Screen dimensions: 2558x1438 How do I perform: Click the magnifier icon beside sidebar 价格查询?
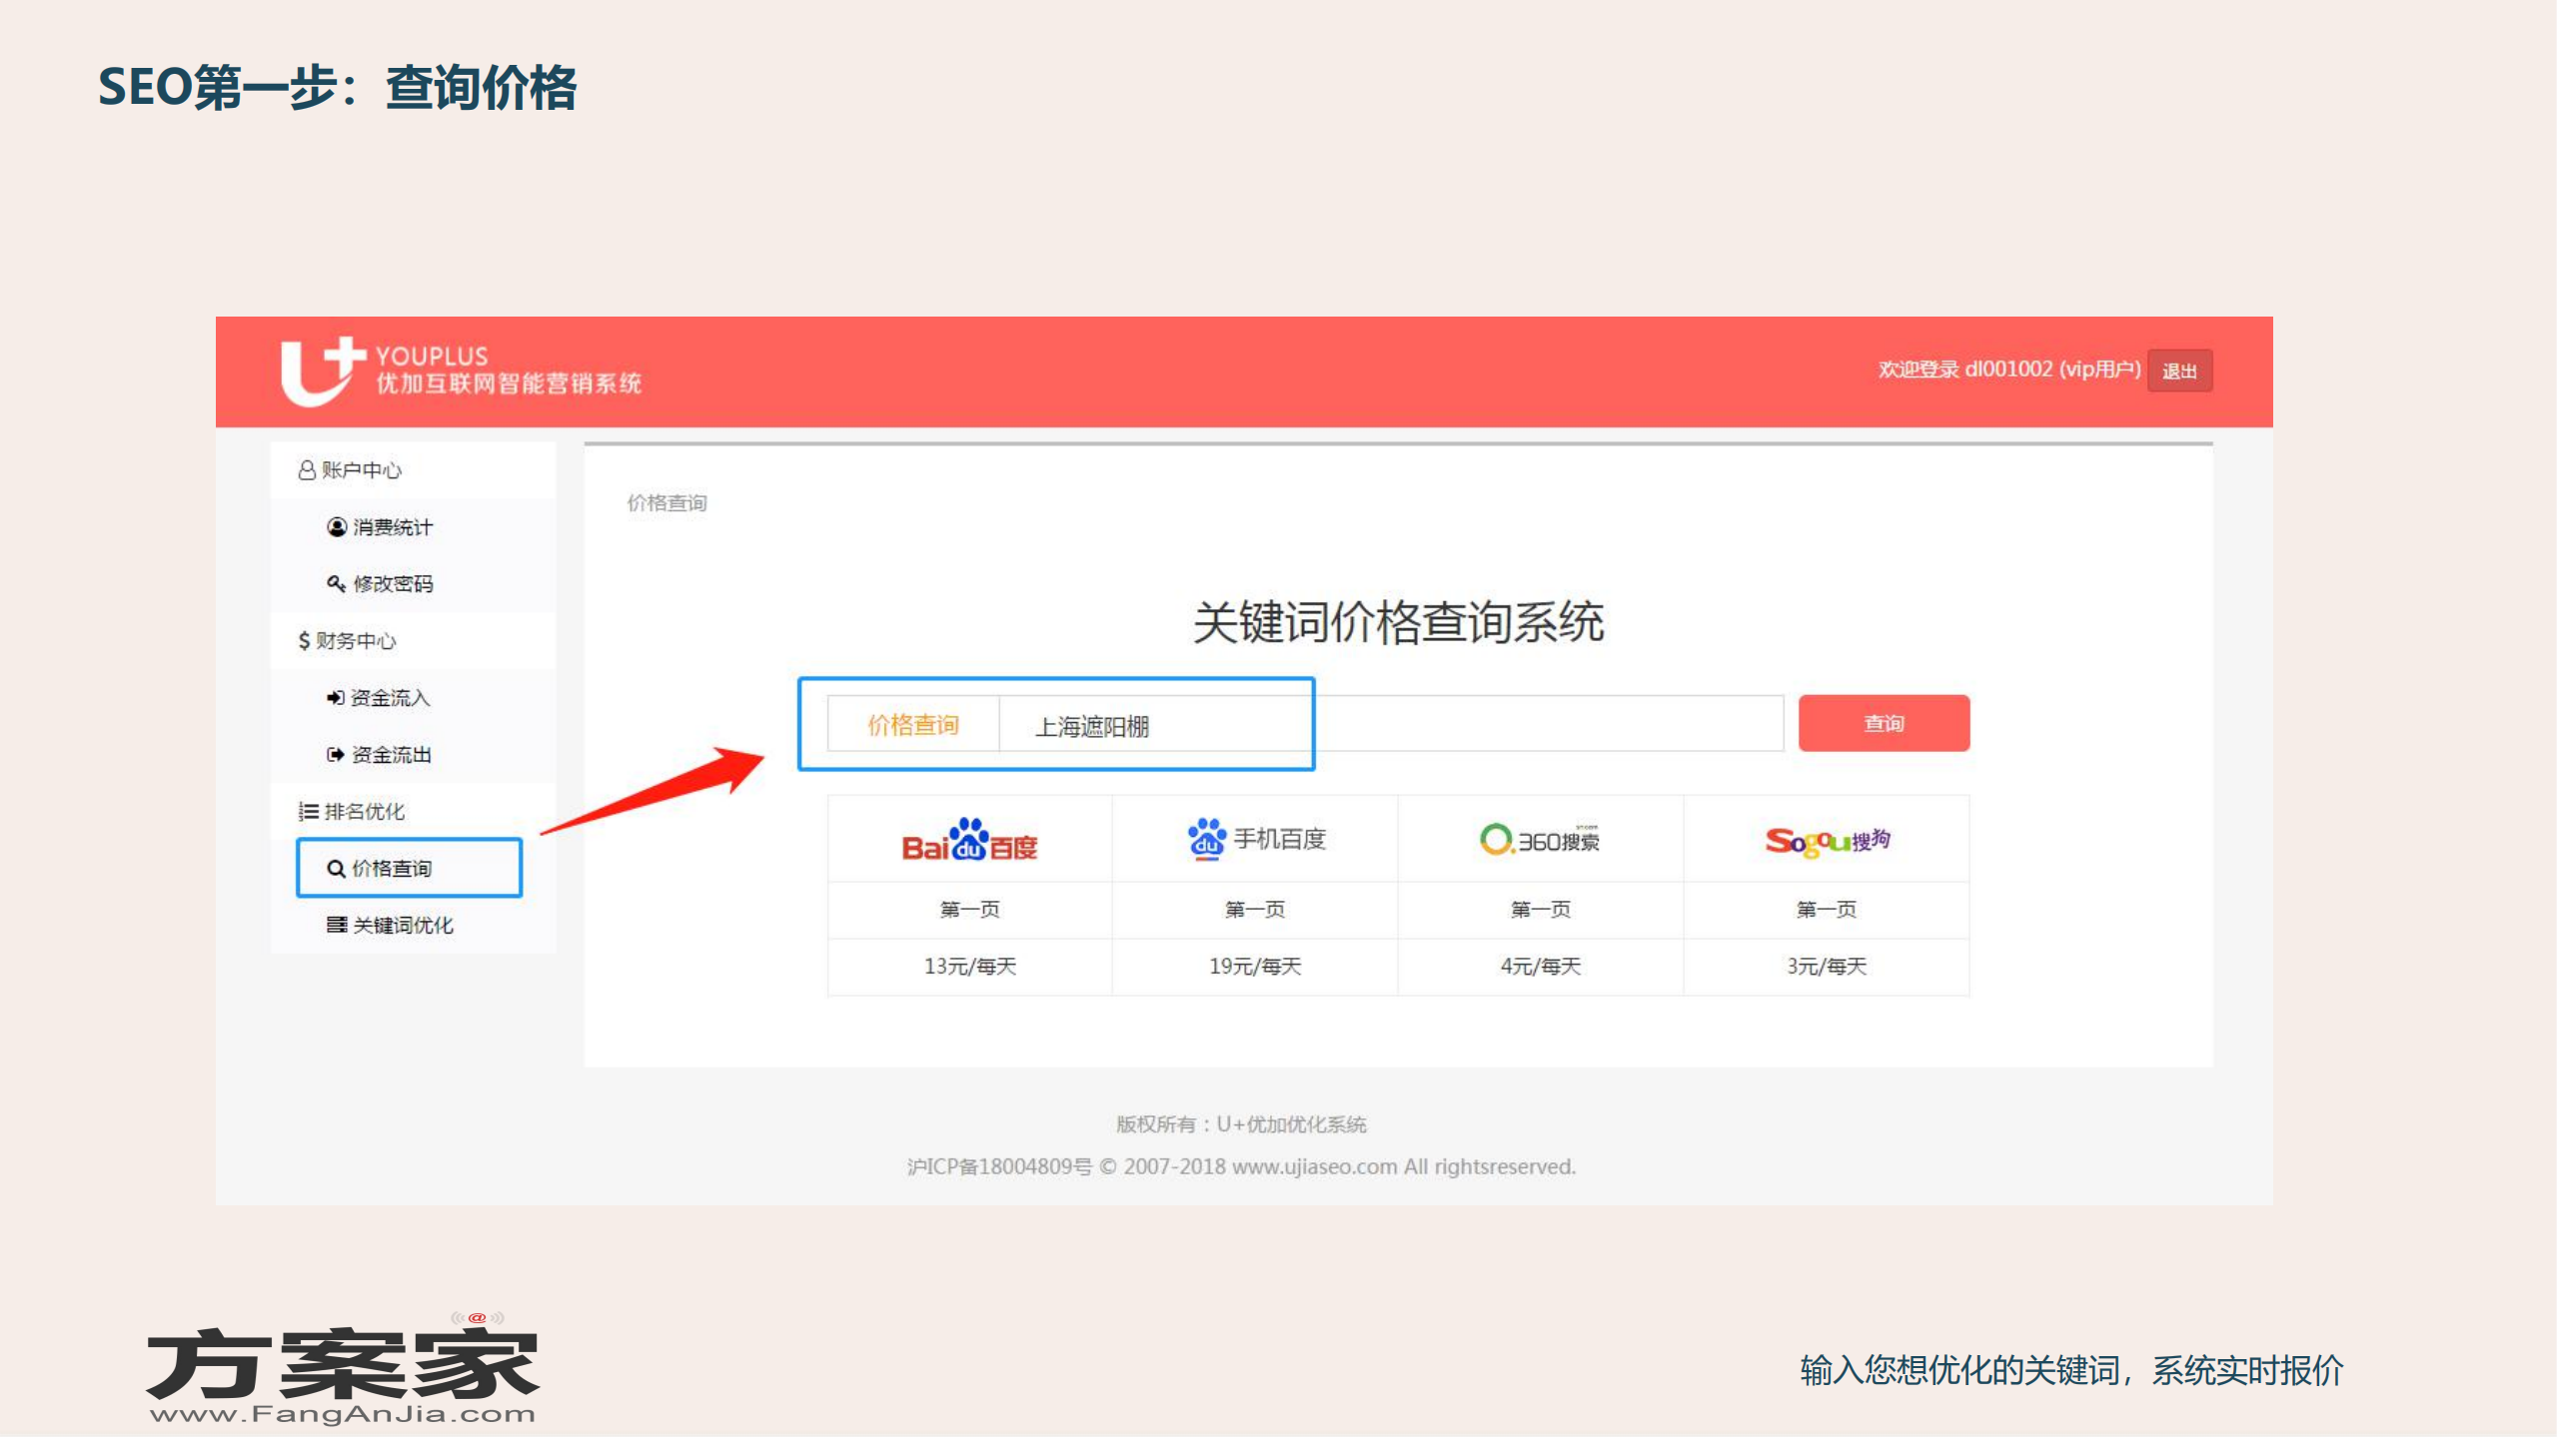tap(337, 869)
